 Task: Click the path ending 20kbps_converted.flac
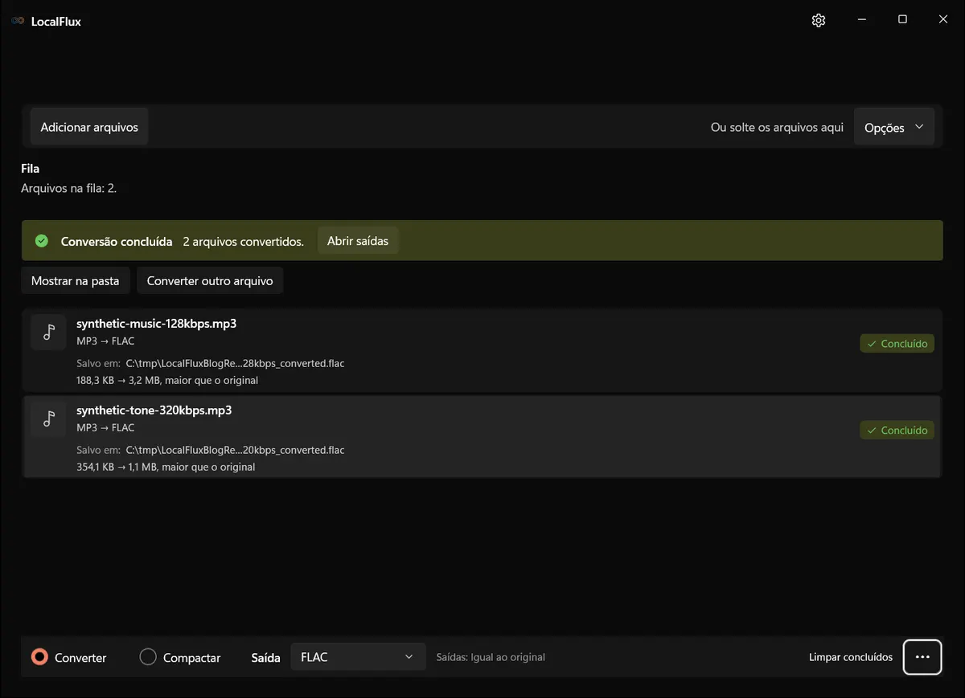[235, 451]
